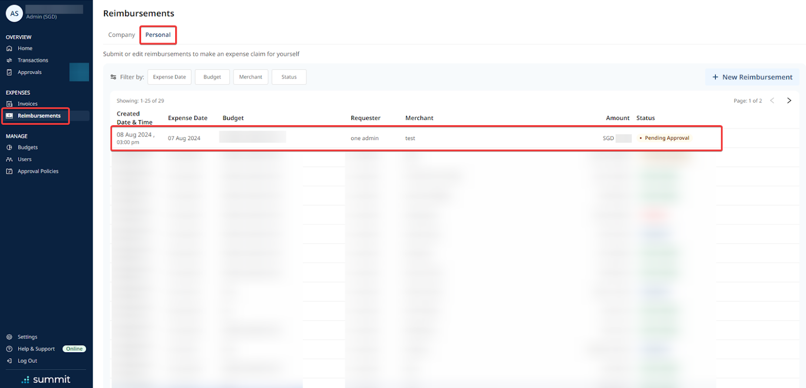Open Approvals page
Screen dimensions: 806x388
tap(30, 73)
